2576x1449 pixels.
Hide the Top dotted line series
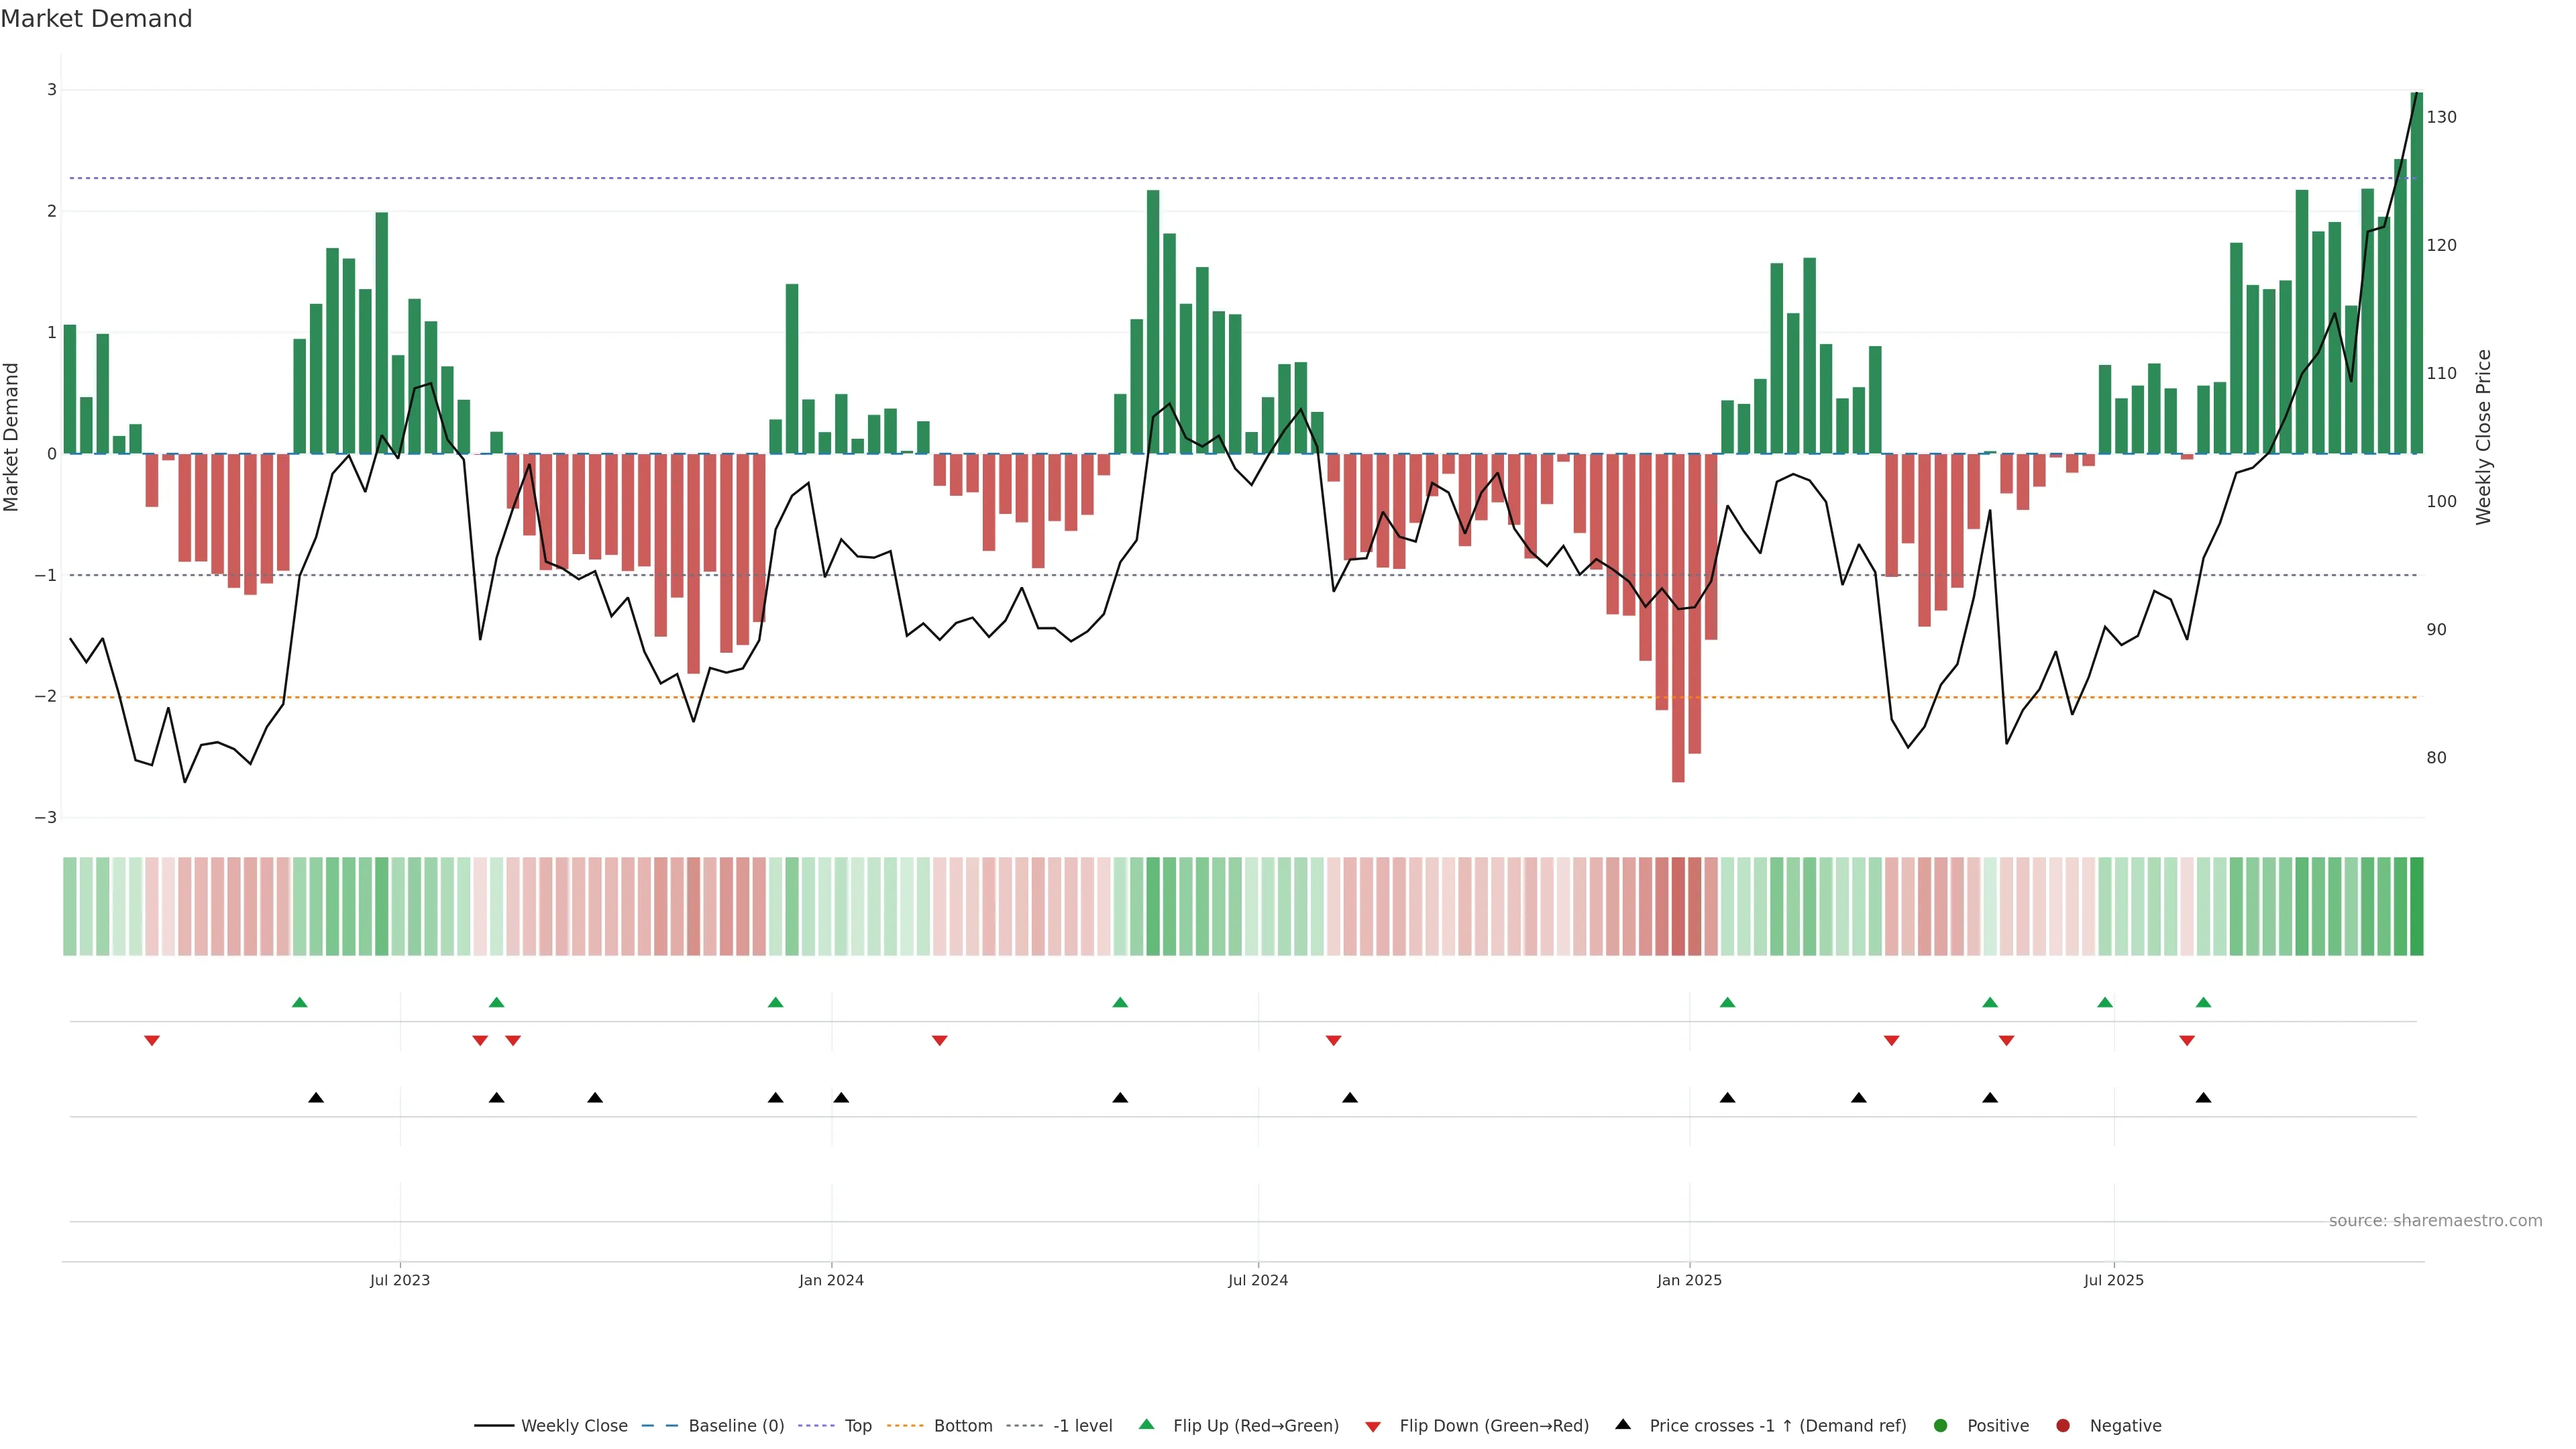tap(857, 1425)
